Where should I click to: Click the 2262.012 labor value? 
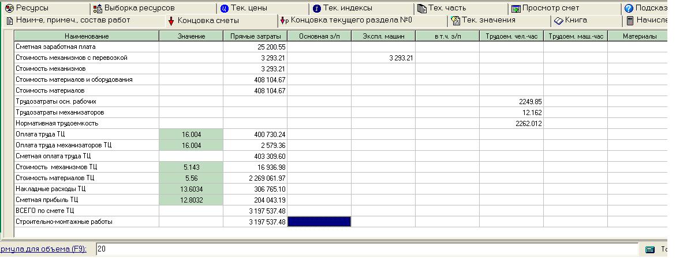[x=511, y=123]
